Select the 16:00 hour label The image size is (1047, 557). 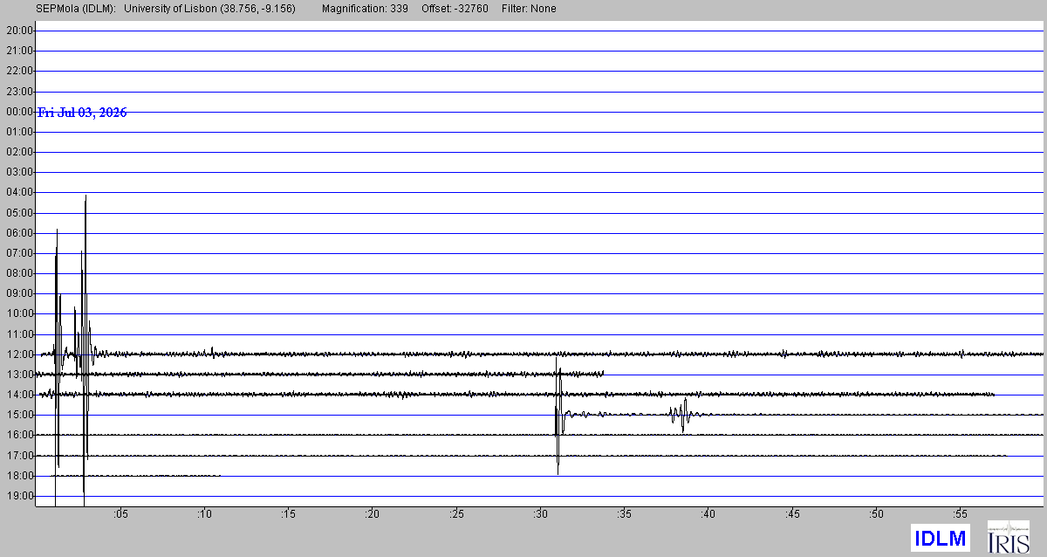[19, 435]
